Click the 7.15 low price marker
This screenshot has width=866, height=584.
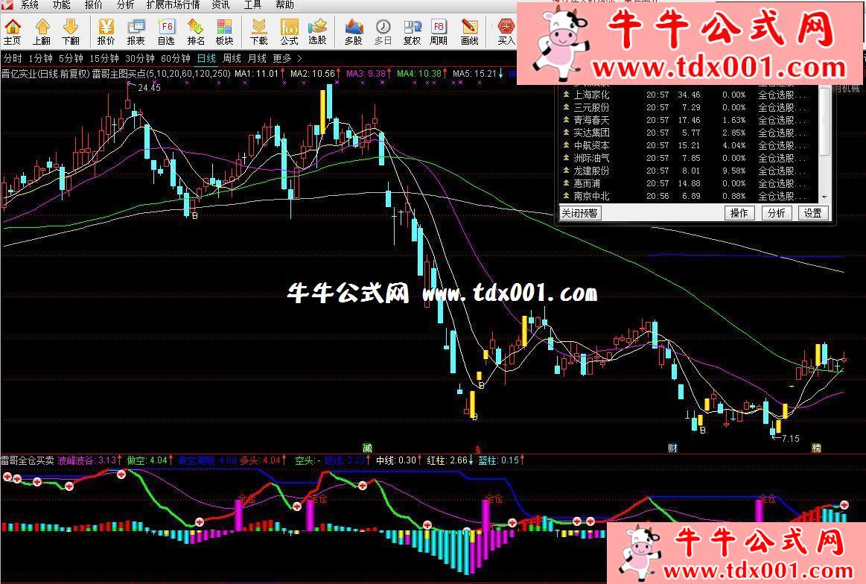[x=790, y=439]
